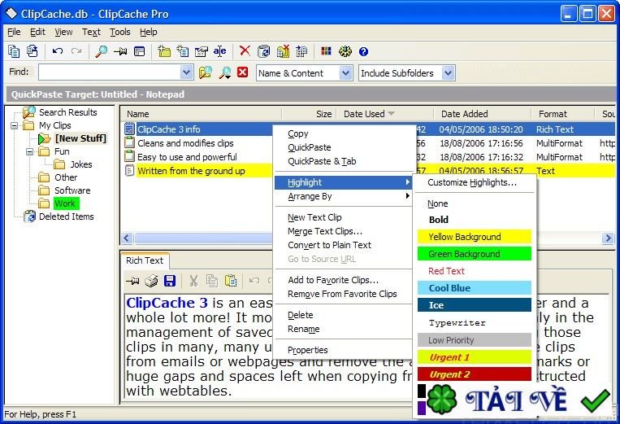Click the find options magnifier beside Find box

(225, 73)
